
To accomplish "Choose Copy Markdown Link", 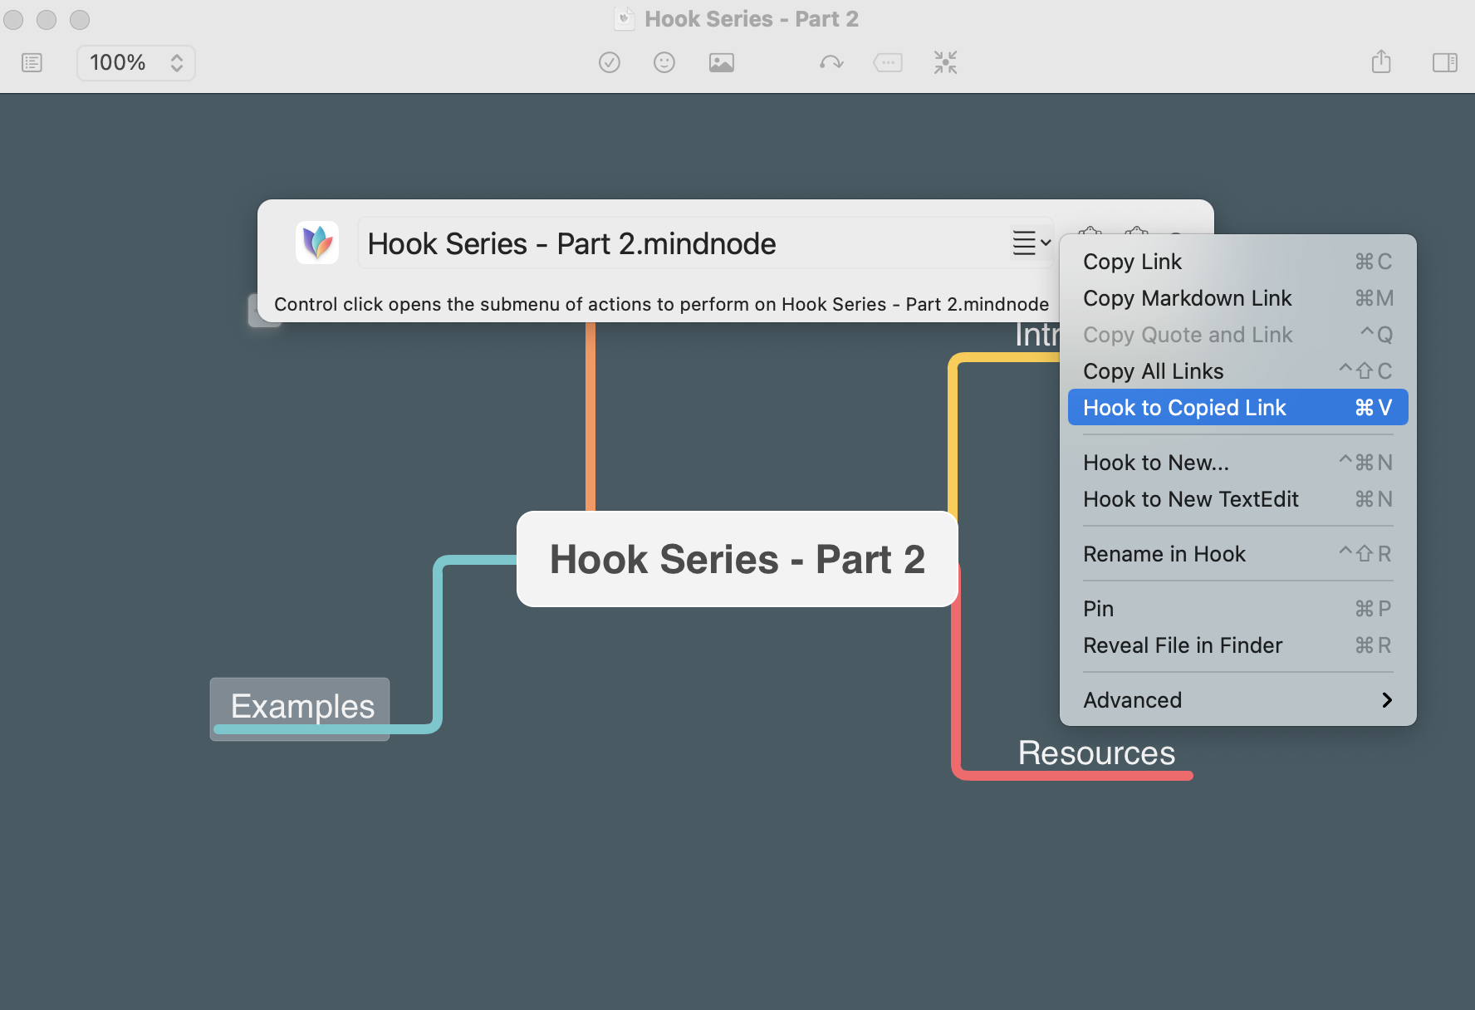I will click(x=1237, y=298).
